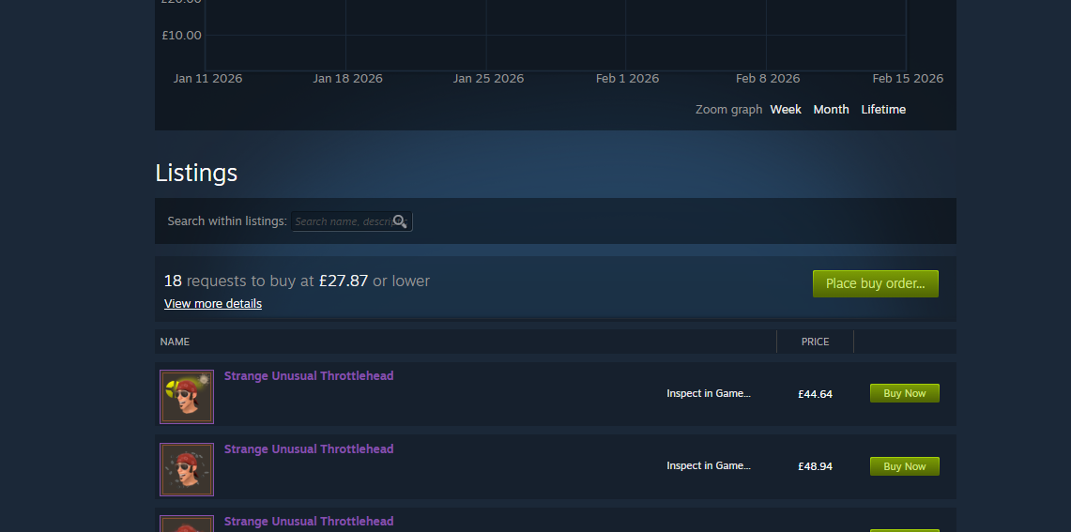This screenshot has height=532, width=1071.
Task: Inspect in Game the £48.94 listing
Action: (x=709, y=465)
